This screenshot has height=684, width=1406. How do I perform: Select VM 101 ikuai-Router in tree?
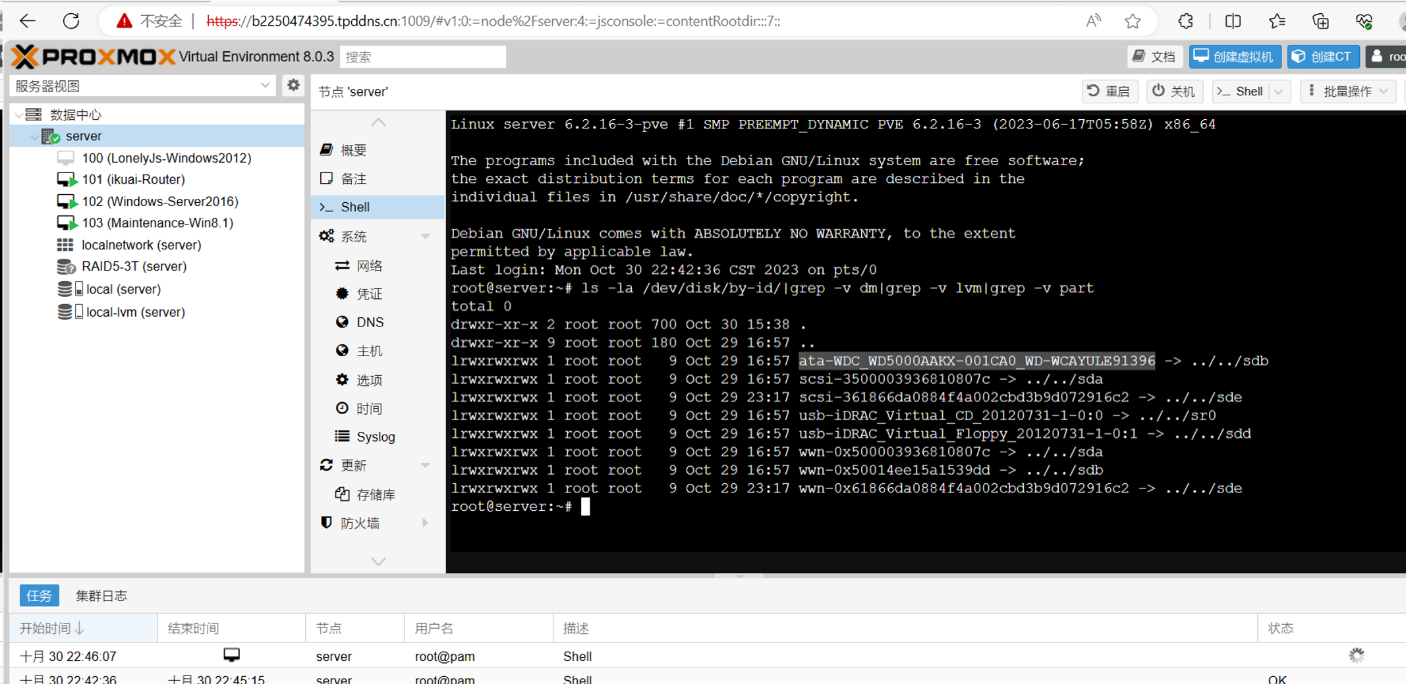coord(132,180)
